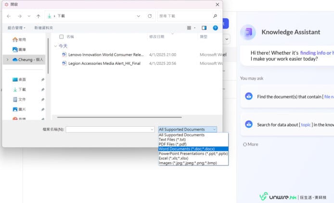Open Documents (文件) in the sidebar
Image resolution: width=334 pixels, height=203 pixels.
(19, 99)
